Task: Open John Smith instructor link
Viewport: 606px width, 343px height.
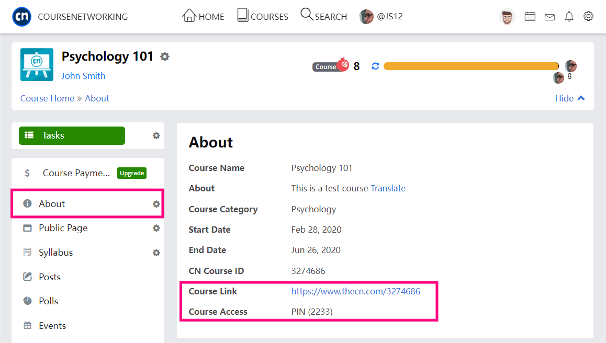Action: click(x=83, y=76)
